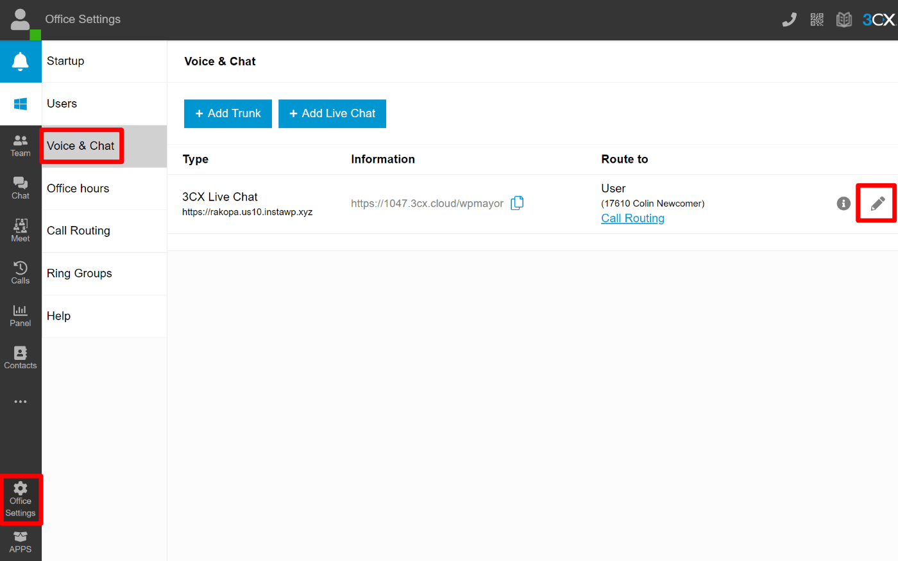Image resolution: width=898 pixels, height=561 pixels.
Task: Edit the 3CX Live Chat entry
Action: [877, 204]
